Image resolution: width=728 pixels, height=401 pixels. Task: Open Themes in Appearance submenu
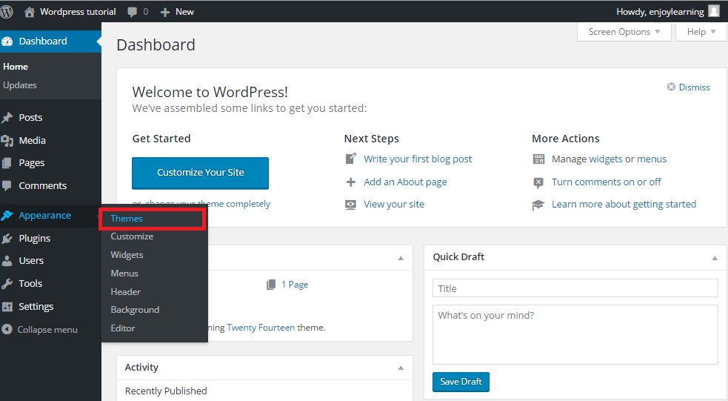(127, 219)
